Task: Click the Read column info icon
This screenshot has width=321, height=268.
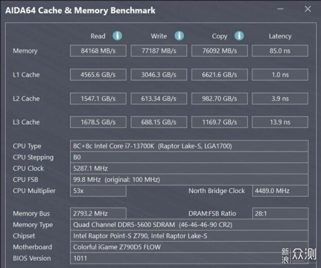Action: tap(117, 36)
